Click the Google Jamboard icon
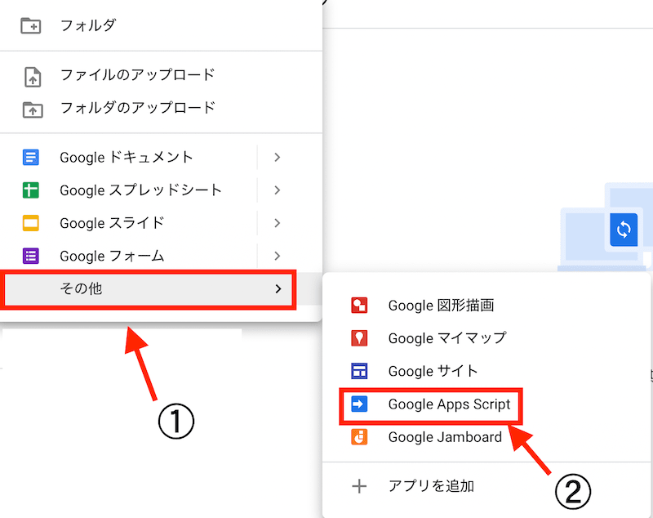Image resolution: width=653 pixels, height=518 pixels. click(359, 437)
